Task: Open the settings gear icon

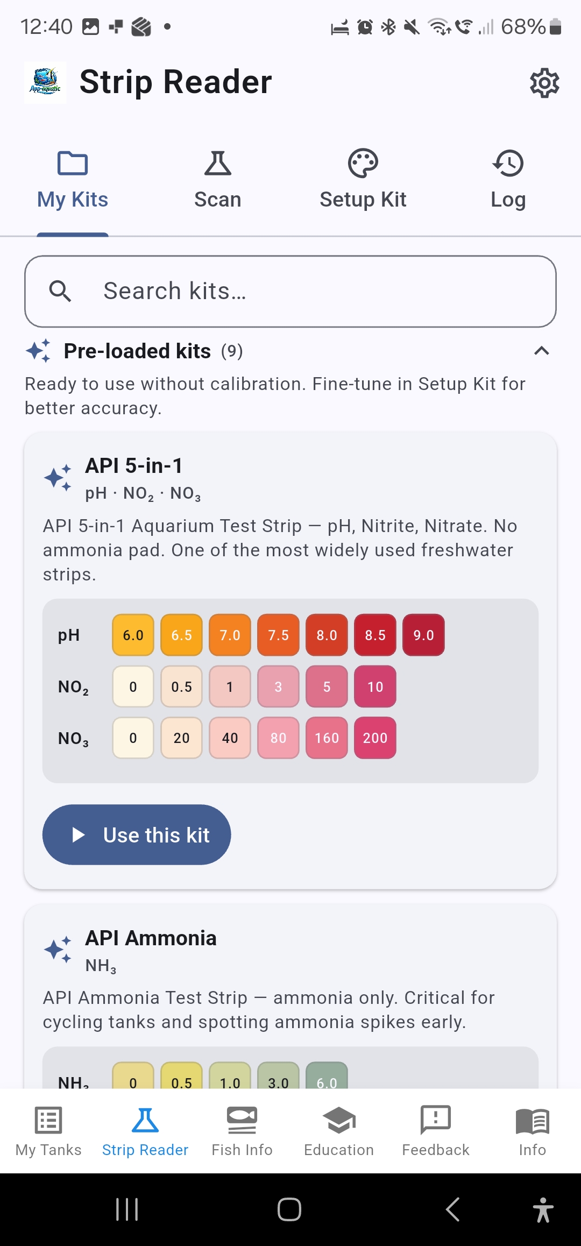Action: 545,82
